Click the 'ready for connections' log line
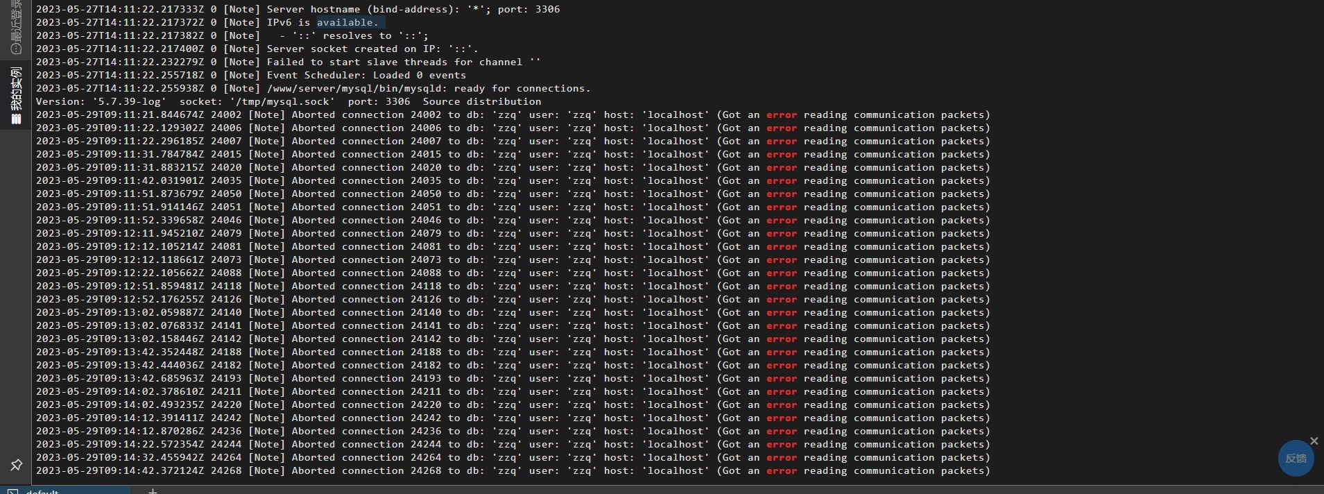1324x494 pixels. (313, 88)
